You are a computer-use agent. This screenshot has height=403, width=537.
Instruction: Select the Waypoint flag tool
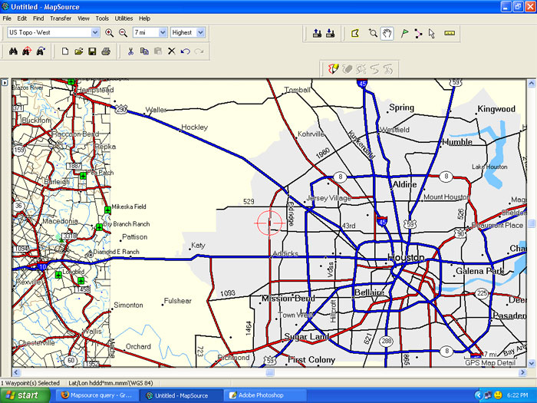click(404, 33)
